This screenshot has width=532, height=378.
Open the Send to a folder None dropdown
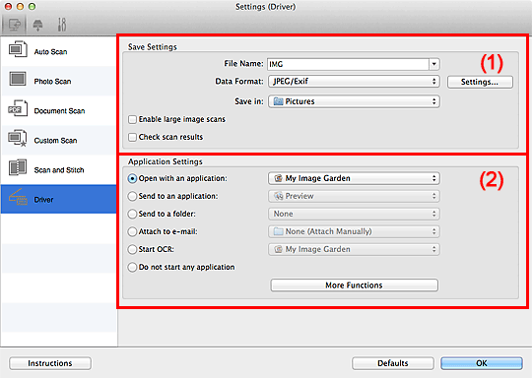pyautogui.click(x=354, y=214)
